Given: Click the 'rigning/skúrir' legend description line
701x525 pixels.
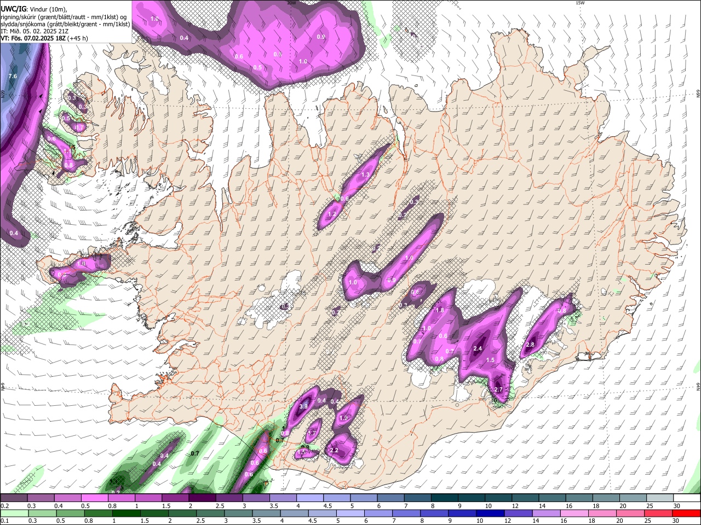Looking at the screenshot, I should 64,16.
